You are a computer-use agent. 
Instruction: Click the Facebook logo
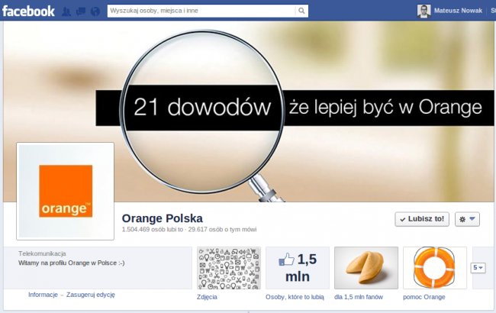[28, 11]
